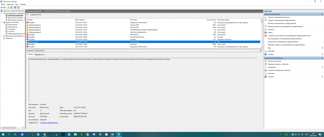Select the CertificateServicesClient-AutoEnrollment row
324x137 pixels.
143,30
